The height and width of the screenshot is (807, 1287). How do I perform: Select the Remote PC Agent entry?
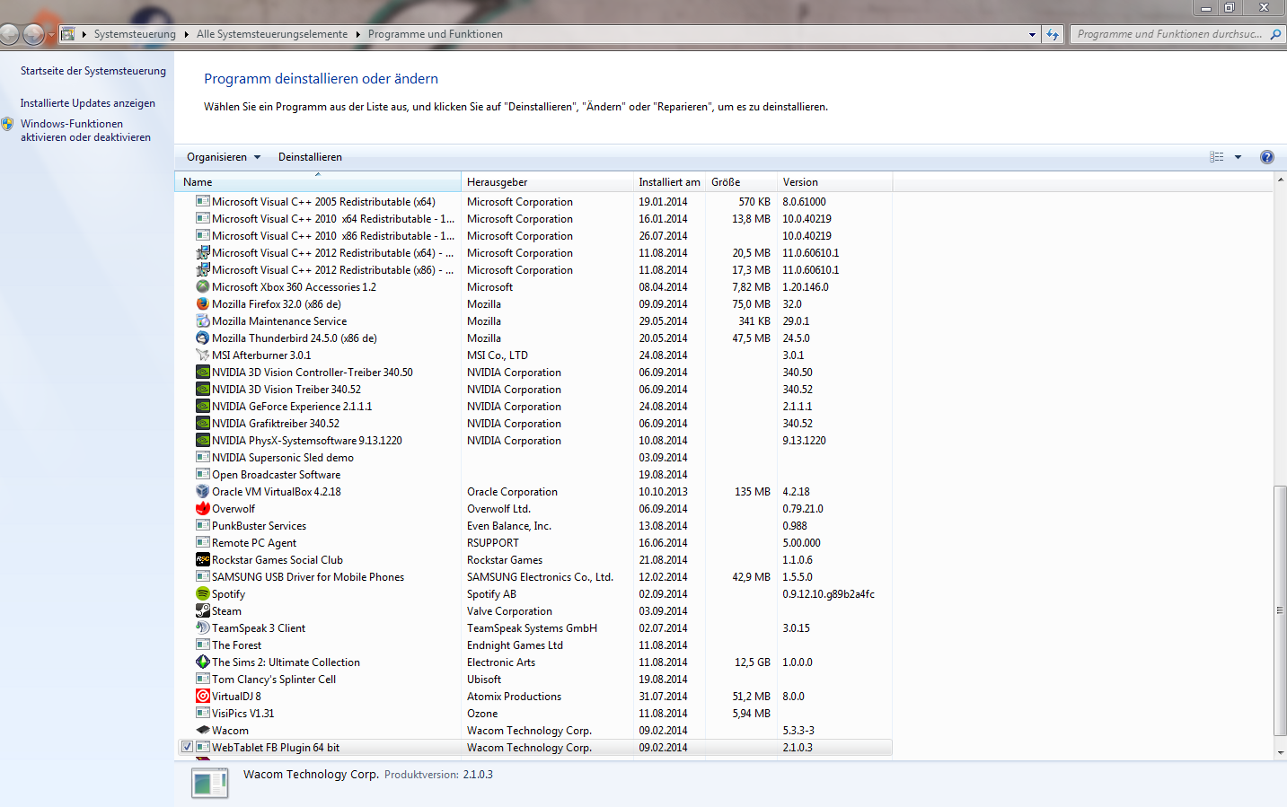(534, 542)
